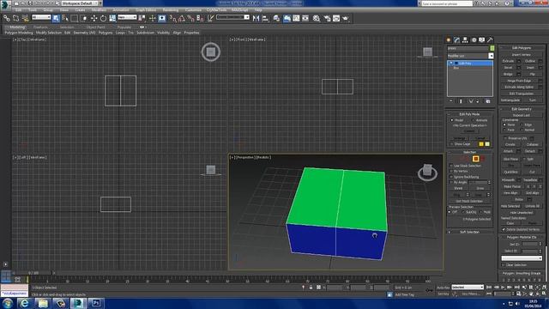Toggle Angle Snap in main toolbar
The width and height of the screenshot is (549, 309).
181,18
